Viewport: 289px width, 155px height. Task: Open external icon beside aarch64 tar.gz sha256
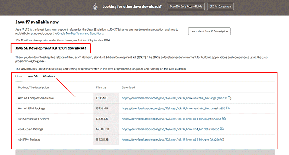tap(229, 98)
